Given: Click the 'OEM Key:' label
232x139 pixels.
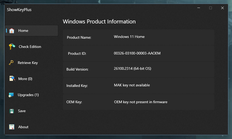Looking at the screenshot, I should click(x=74, y=102).
